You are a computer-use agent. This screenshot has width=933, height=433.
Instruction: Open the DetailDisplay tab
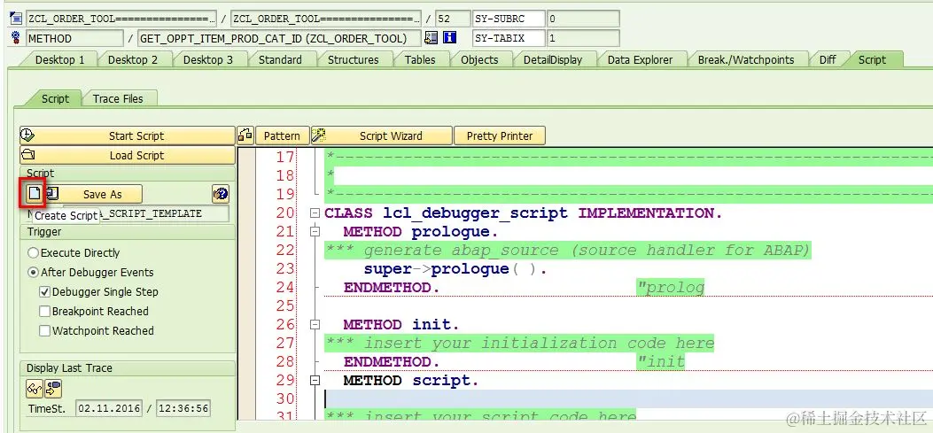point(552,59)
